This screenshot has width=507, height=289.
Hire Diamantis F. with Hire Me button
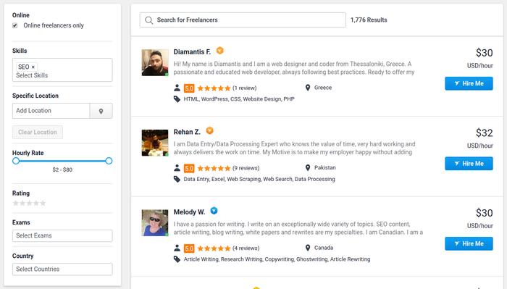[x=469, y=83]
